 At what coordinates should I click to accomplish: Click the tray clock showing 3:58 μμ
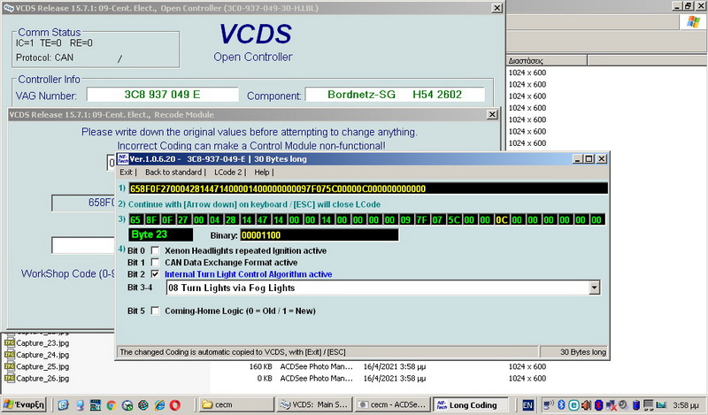pos(685,405)
